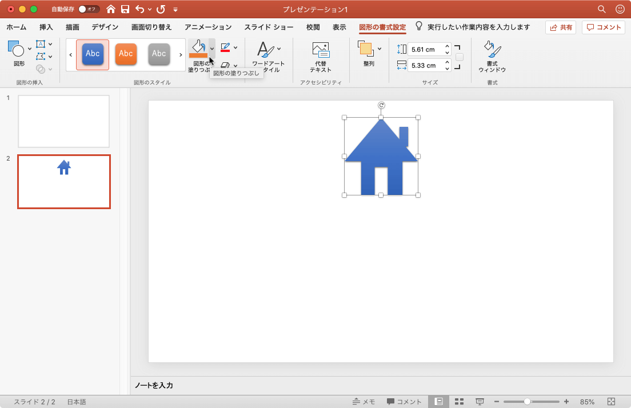Click the 実行したい作業内容を入力します search field
Screen dimensions: 631x408
click(478, 27)
